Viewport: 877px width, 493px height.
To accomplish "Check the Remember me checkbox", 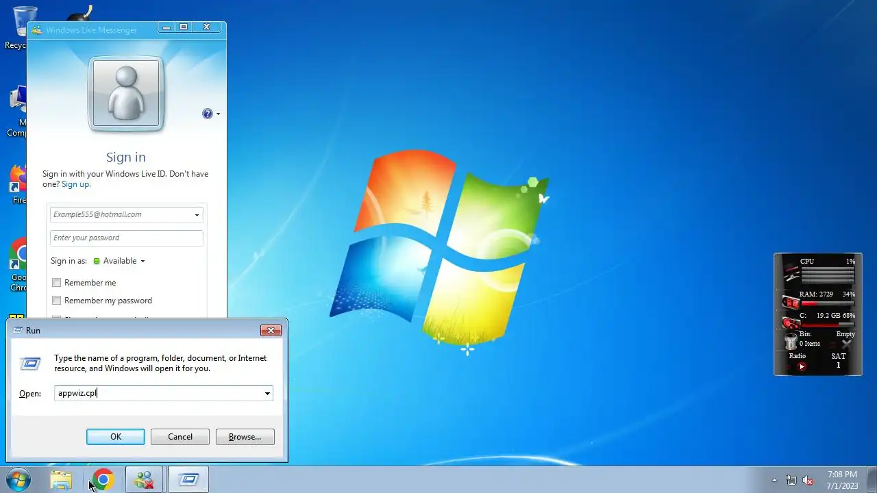I will click(x=57, y=283).
